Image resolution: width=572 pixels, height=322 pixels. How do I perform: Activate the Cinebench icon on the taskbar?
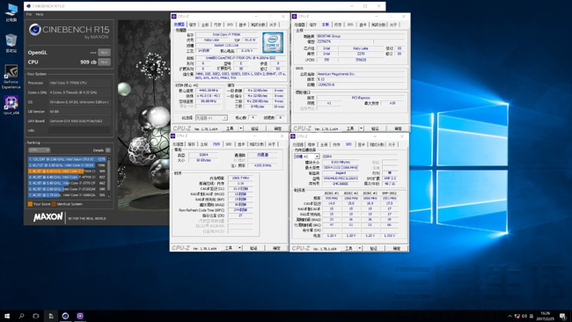click(65, 316)
